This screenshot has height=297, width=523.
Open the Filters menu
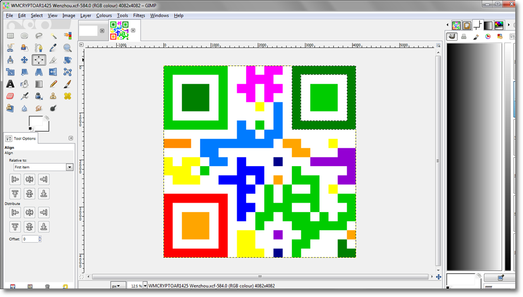coord(139,15)
